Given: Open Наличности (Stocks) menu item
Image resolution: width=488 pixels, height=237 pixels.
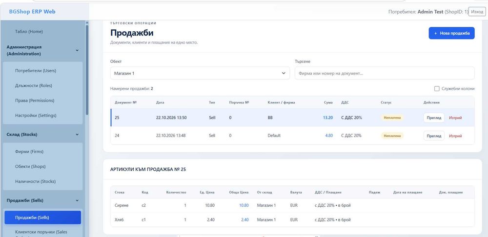Looking at the screenshot, I should [x=35, y=181].
